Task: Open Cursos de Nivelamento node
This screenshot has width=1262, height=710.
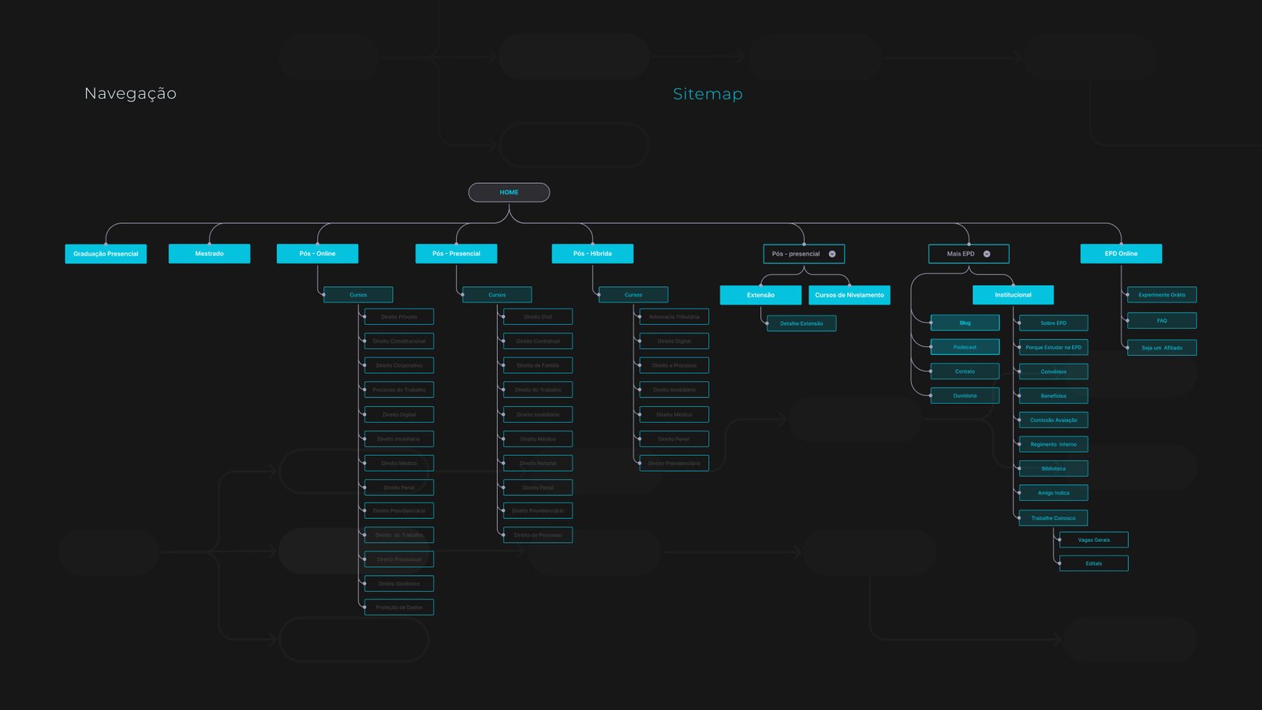Action: click(x=849, y=295)
